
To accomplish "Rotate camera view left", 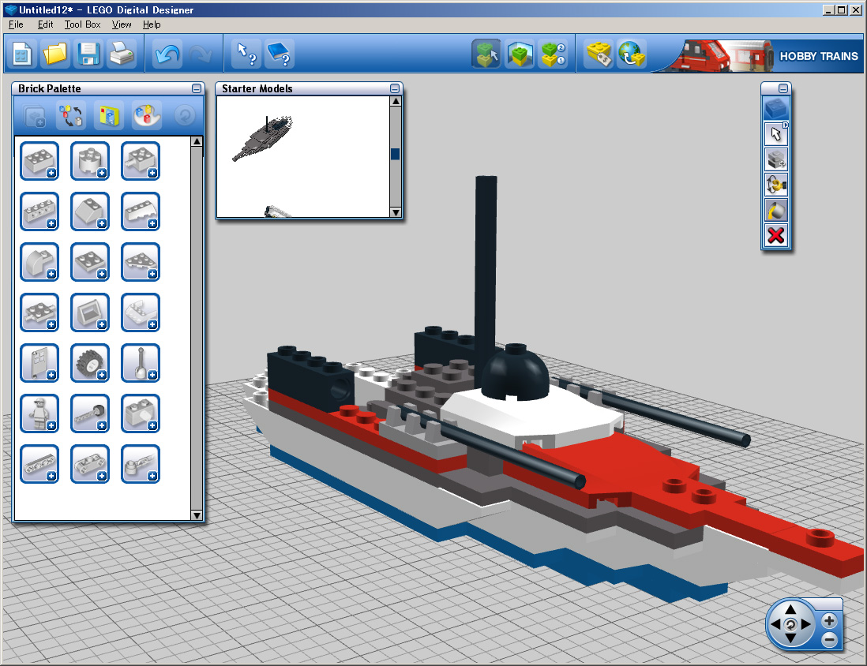I will click(x=775, y=624).
